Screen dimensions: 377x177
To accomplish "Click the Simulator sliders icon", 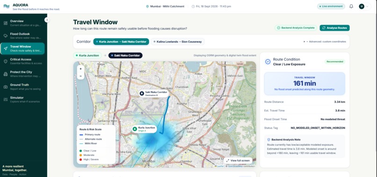I will 6,100.
